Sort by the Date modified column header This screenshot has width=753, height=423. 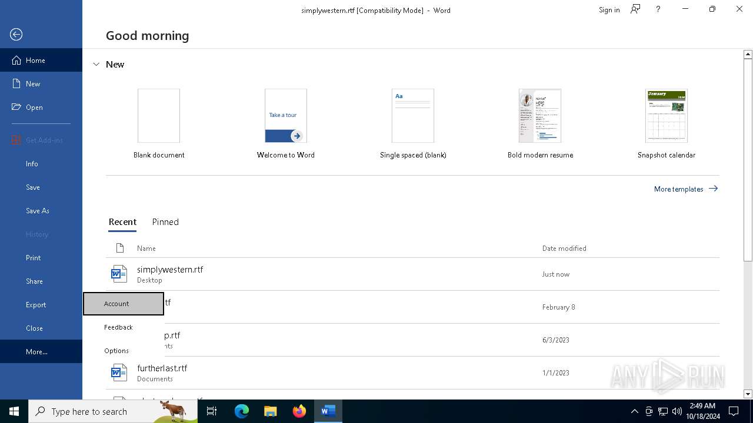point(564,249)
